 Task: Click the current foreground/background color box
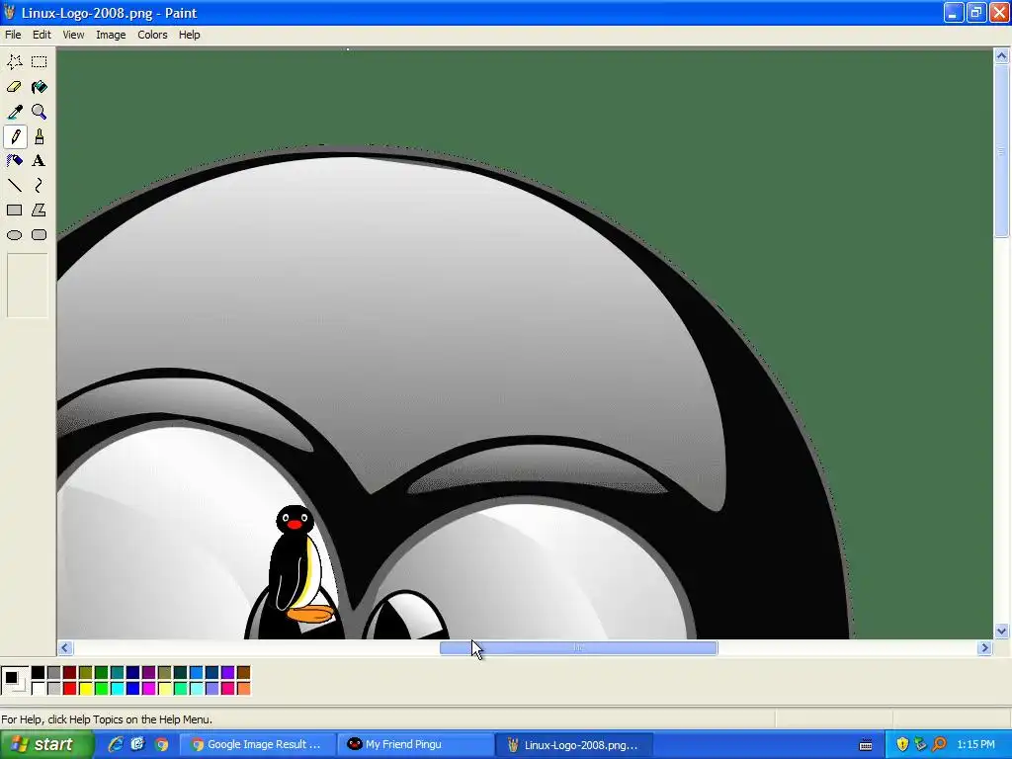pos(14,681)
